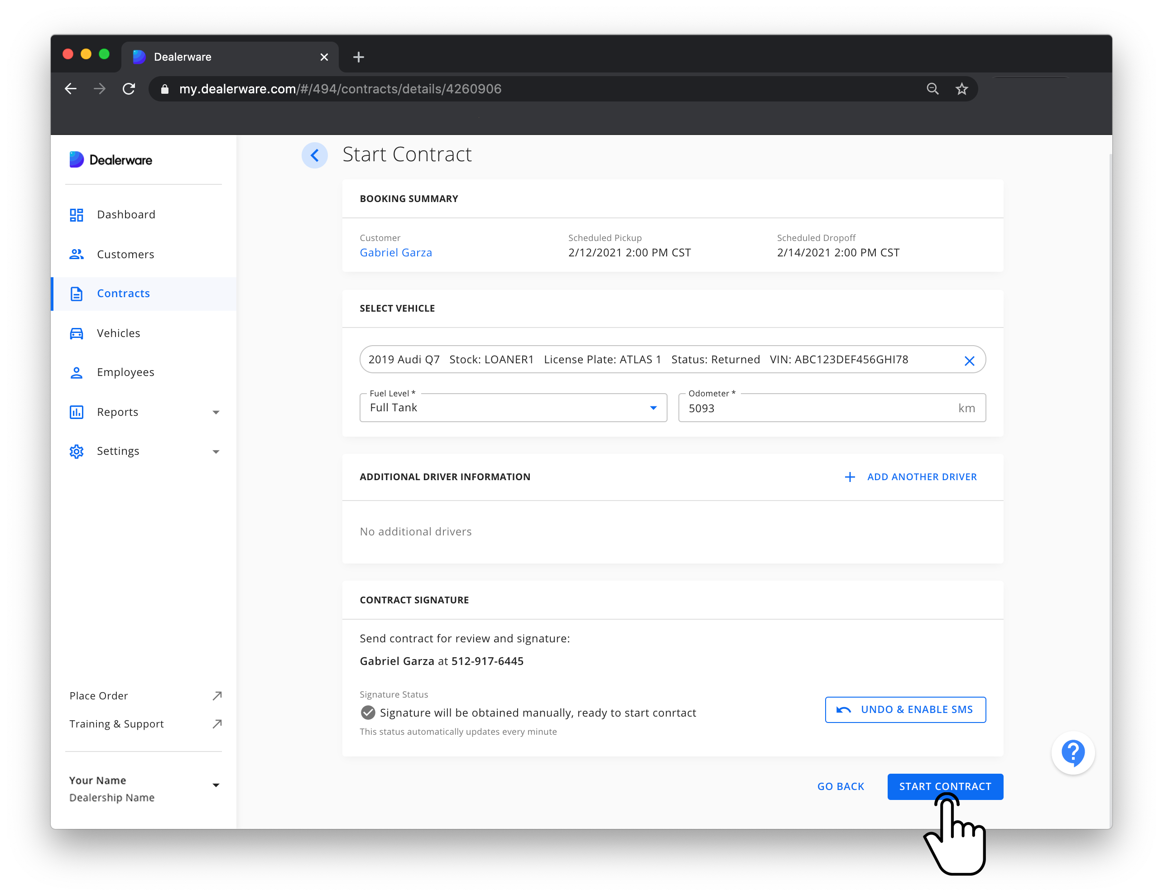The height and width of the screenshot is (896, 1163).
Task: Click the 'No additional drivers' text
Action: tap(415, 532)
